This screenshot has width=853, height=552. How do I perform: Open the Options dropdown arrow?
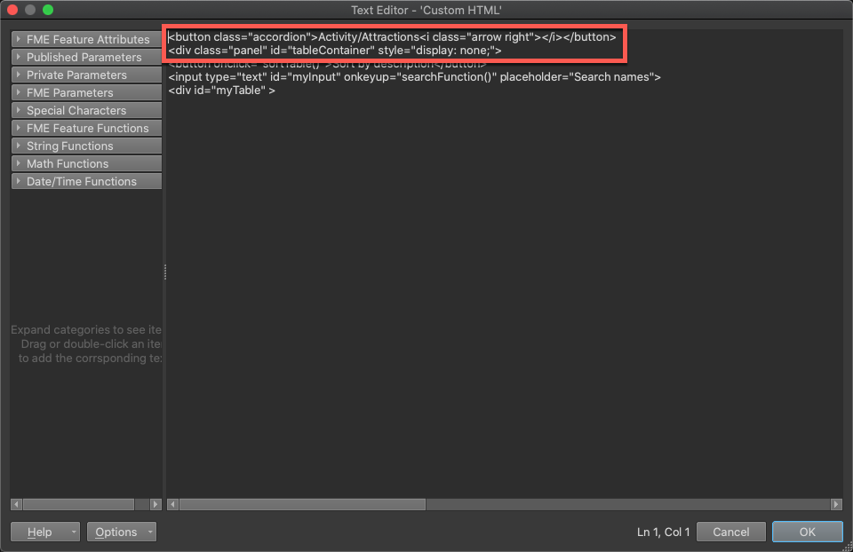click(150, 532)
